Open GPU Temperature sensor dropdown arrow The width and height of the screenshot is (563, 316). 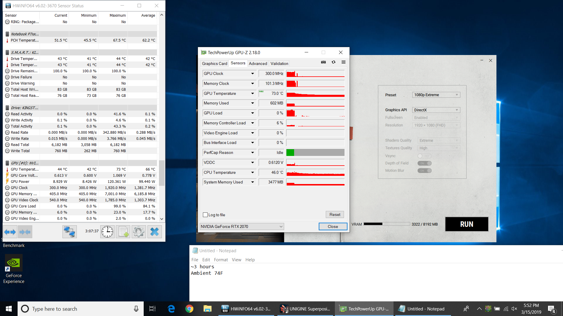pos(252,93)
